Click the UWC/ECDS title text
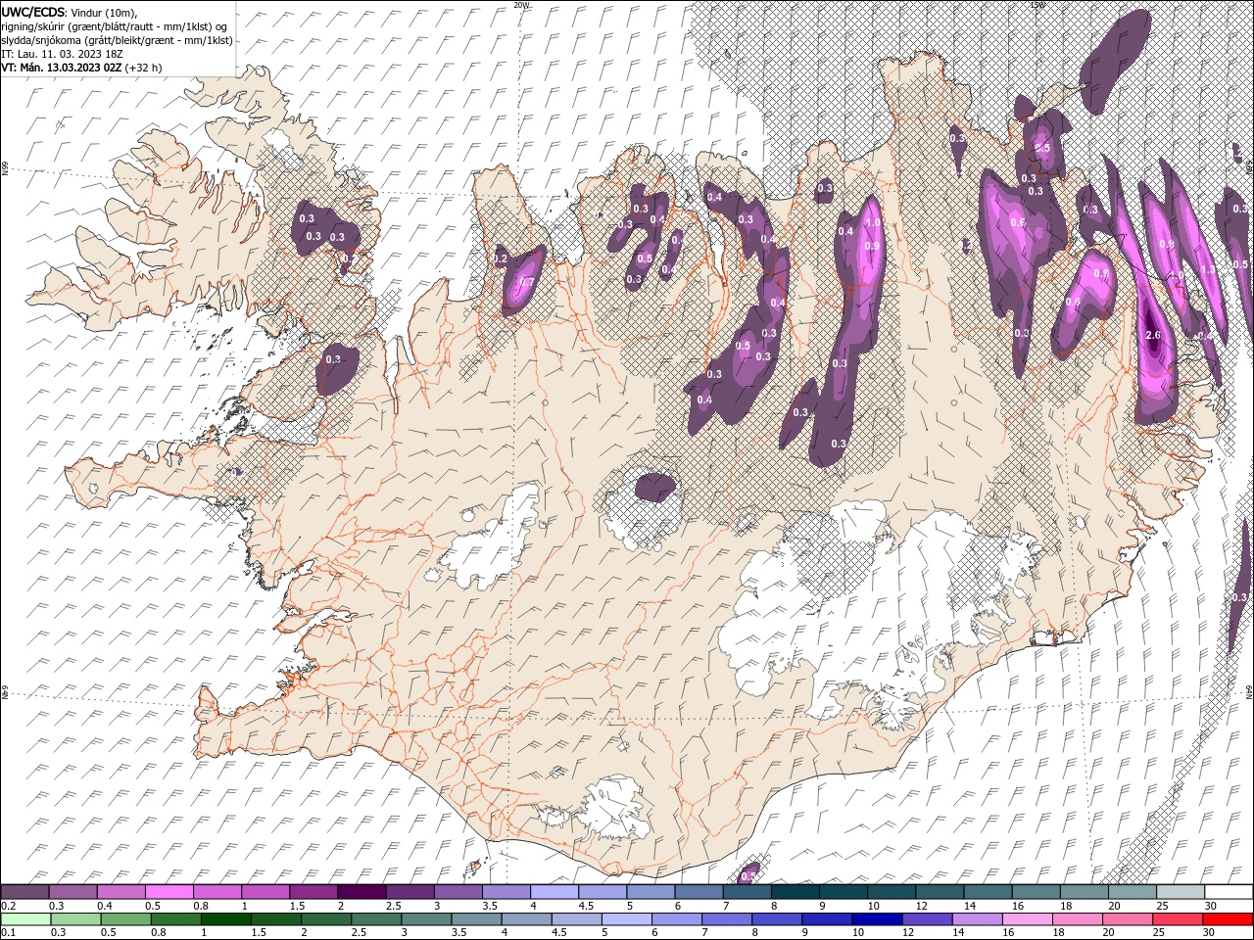Image resolution: width=1254 pixels, height=940 pixels. point(33,12)
